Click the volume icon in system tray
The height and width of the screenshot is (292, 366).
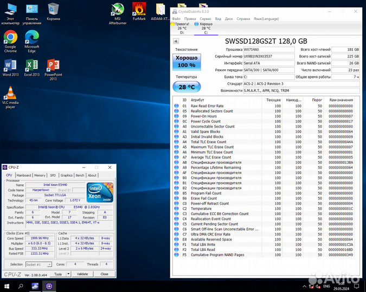click(x=318, y=287)
